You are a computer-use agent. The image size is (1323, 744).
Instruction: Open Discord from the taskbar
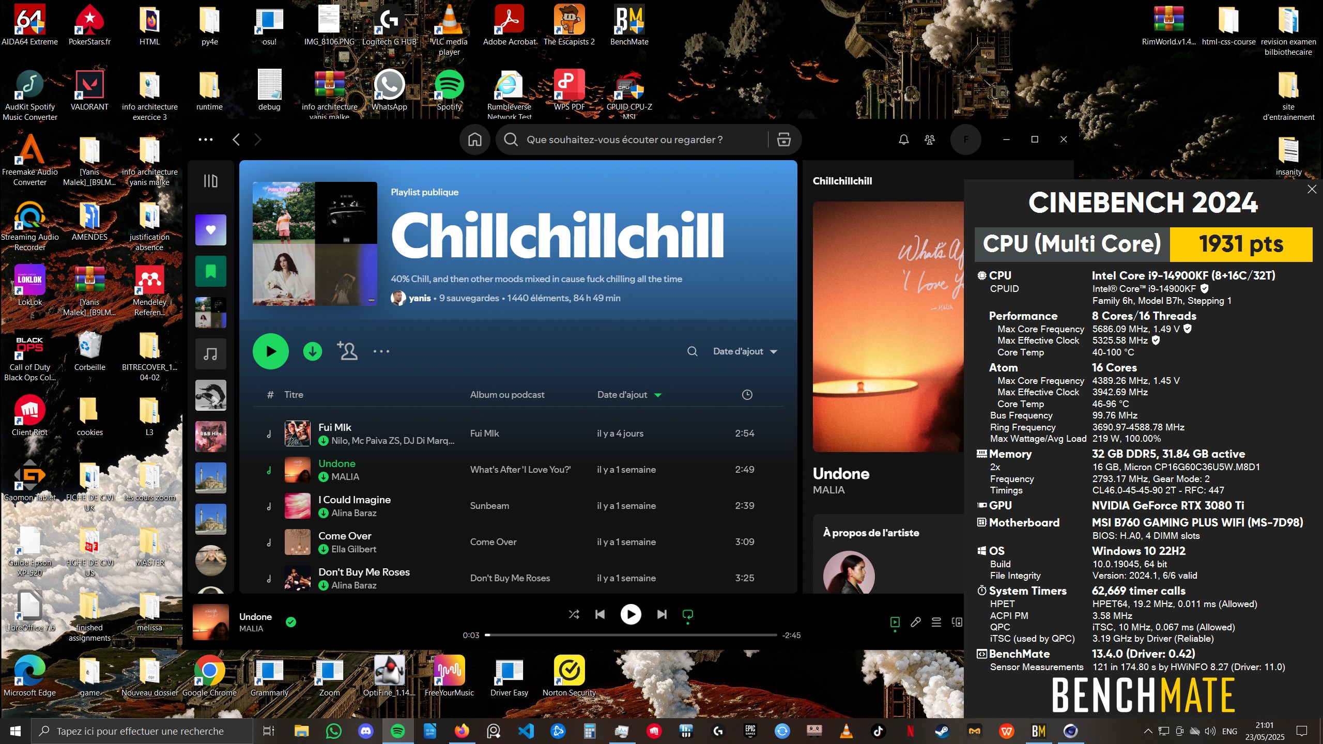tap(366, 731)
